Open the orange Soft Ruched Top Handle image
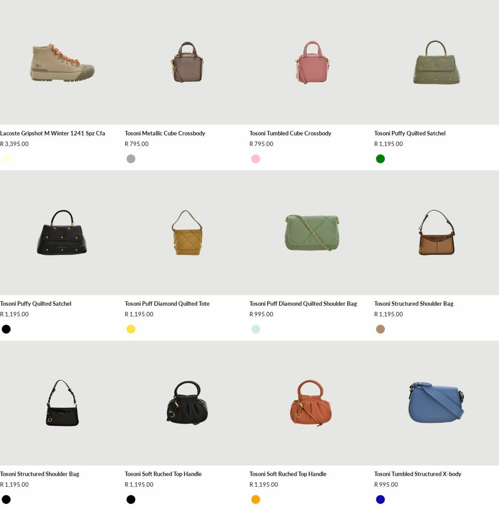The image size is (499, 511). pyautogui.click(x=312, y=403)
